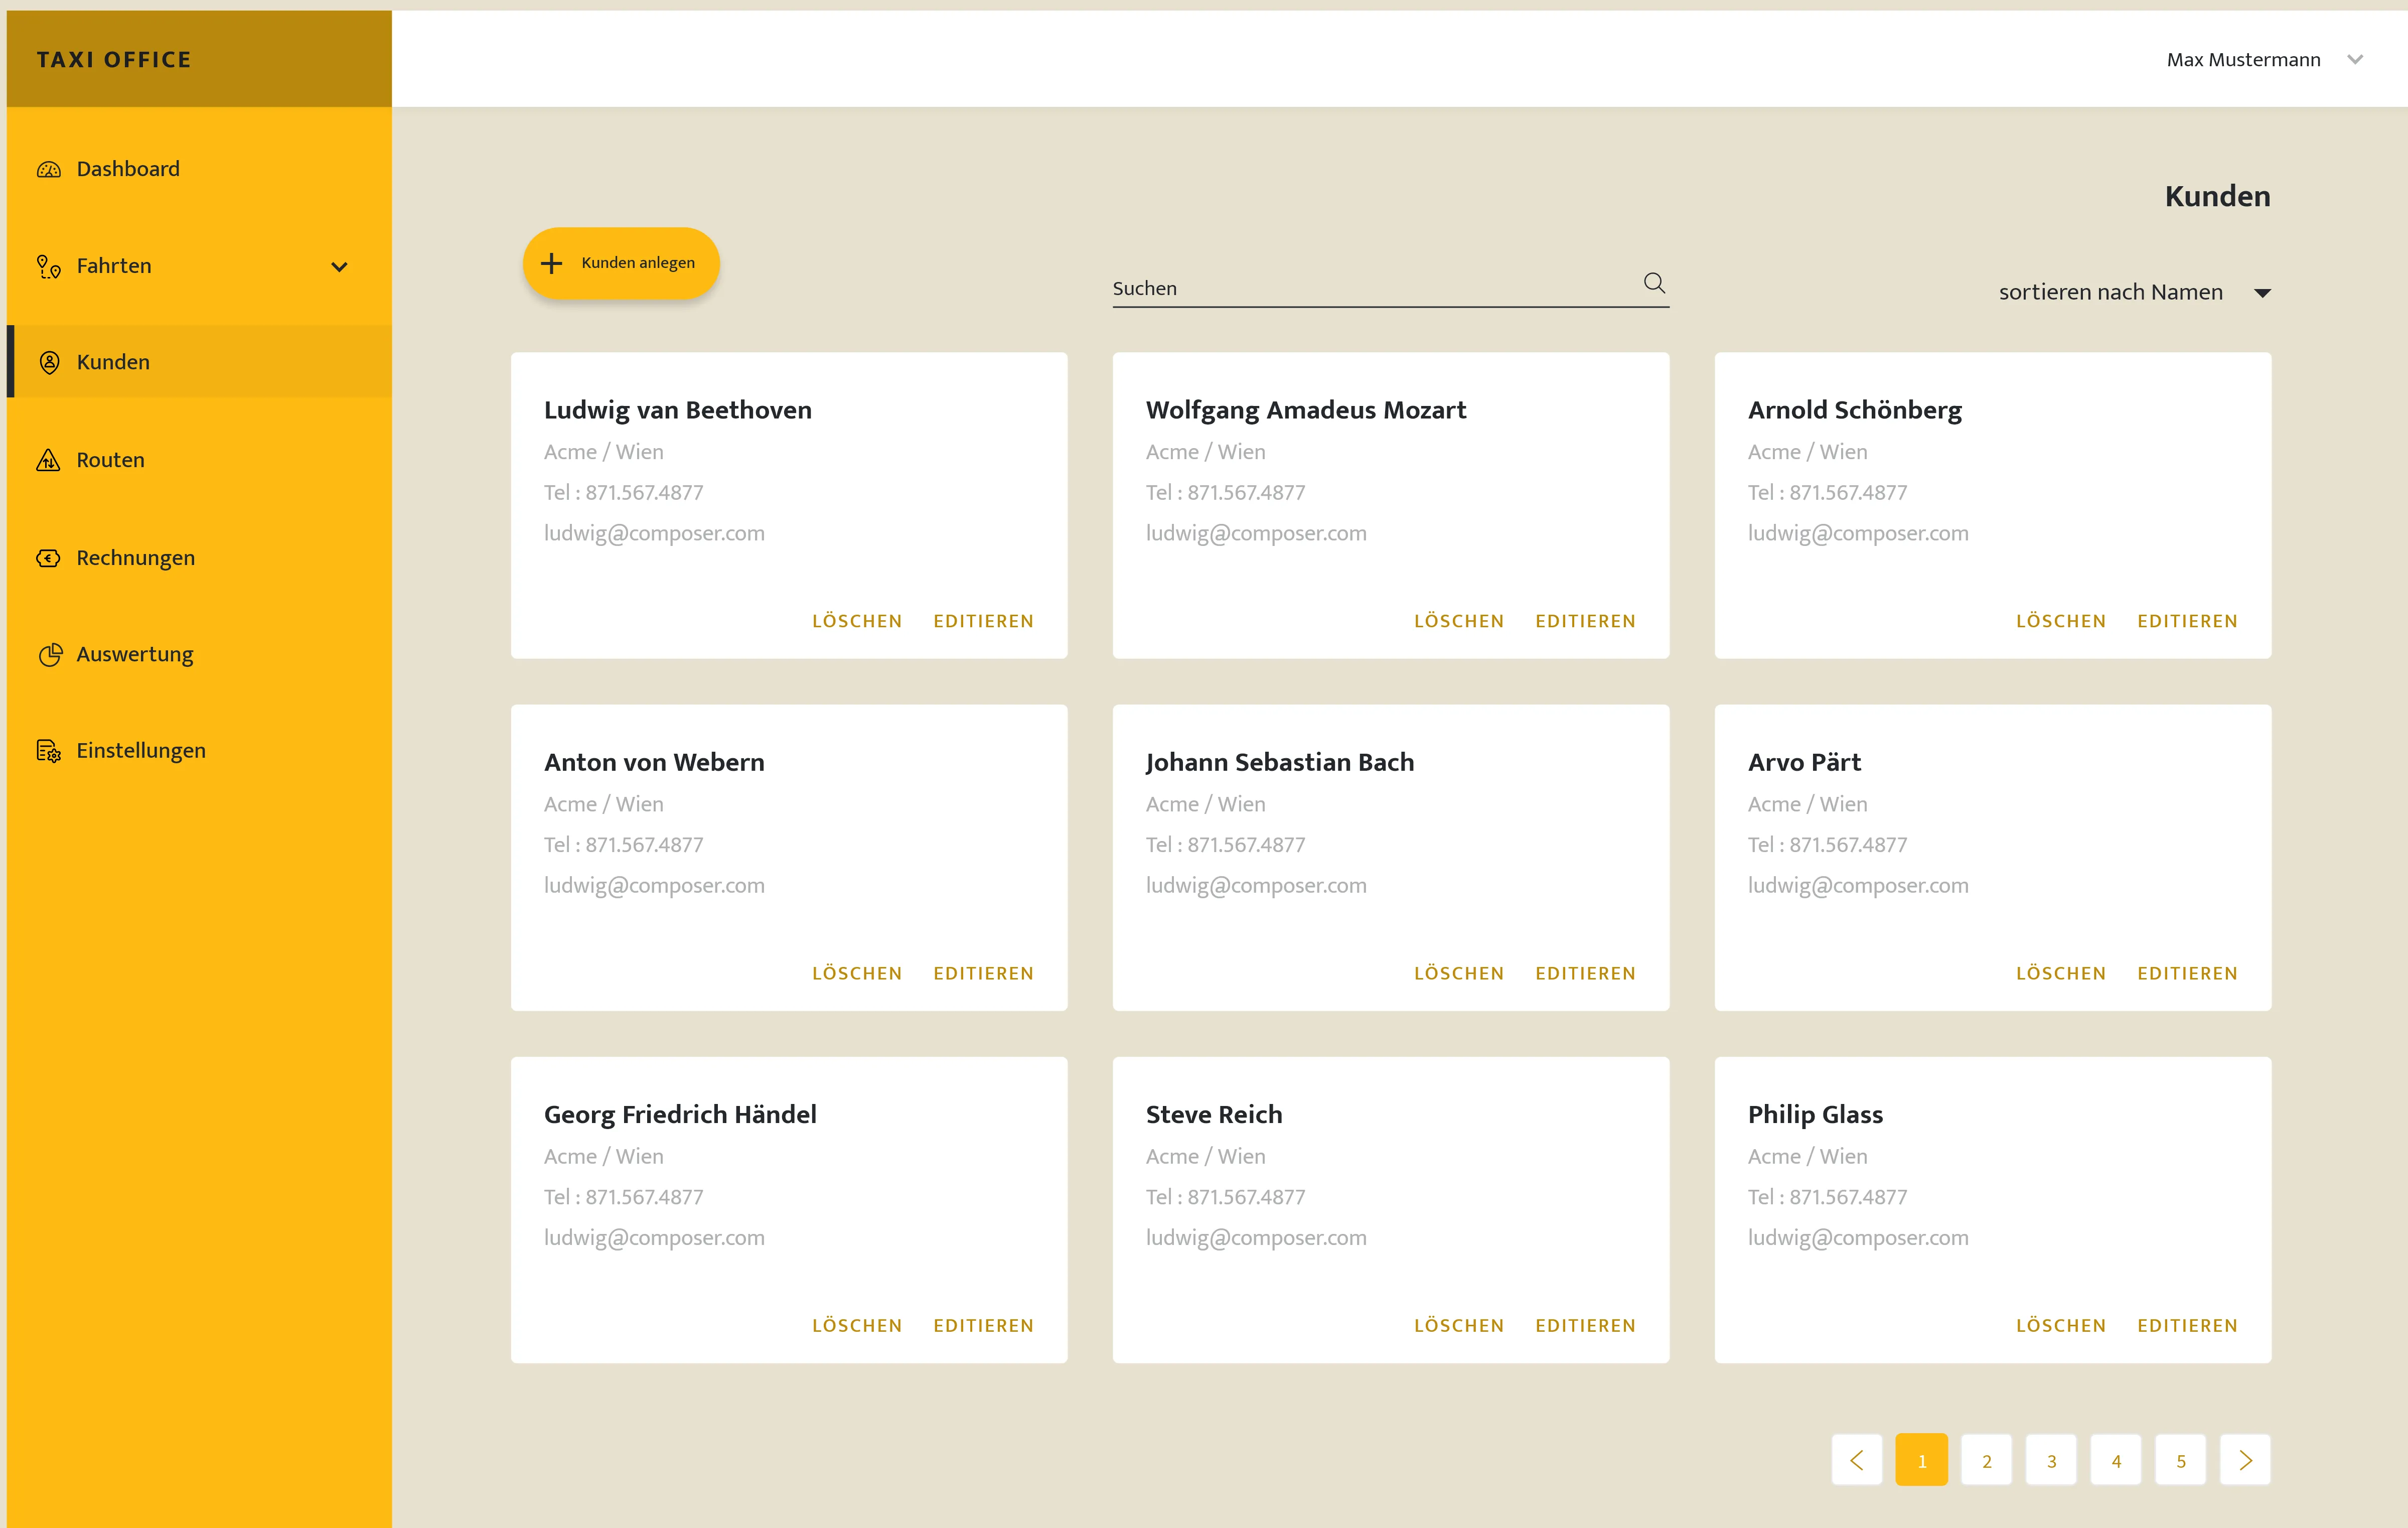Click the Kunden person icon in sidebar

(49, 362)
